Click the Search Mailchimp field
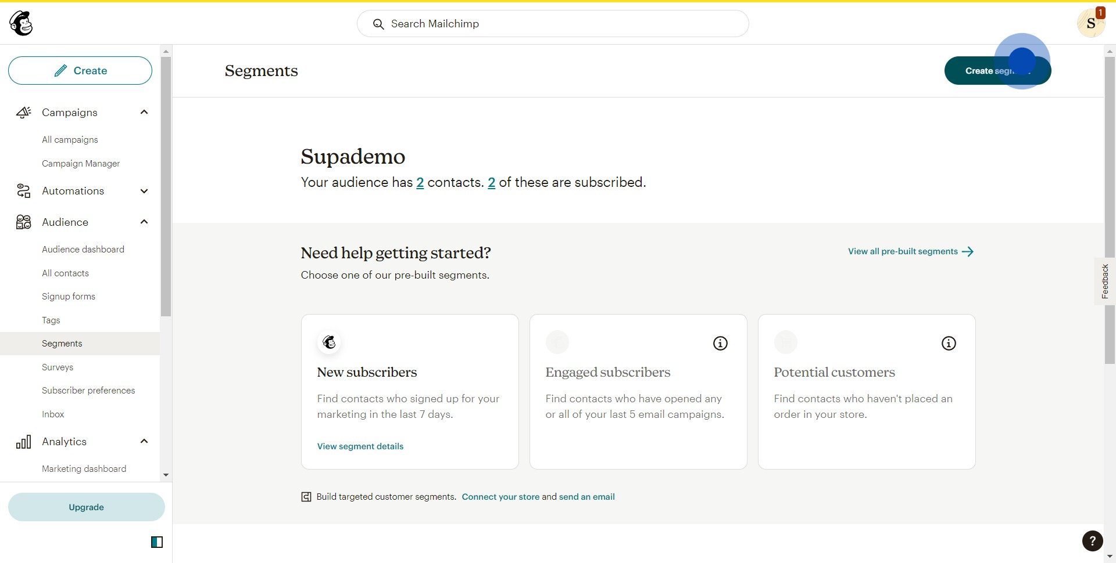Image resolution: width=1116 pixels, height=563 pixels. click(552, 24)
